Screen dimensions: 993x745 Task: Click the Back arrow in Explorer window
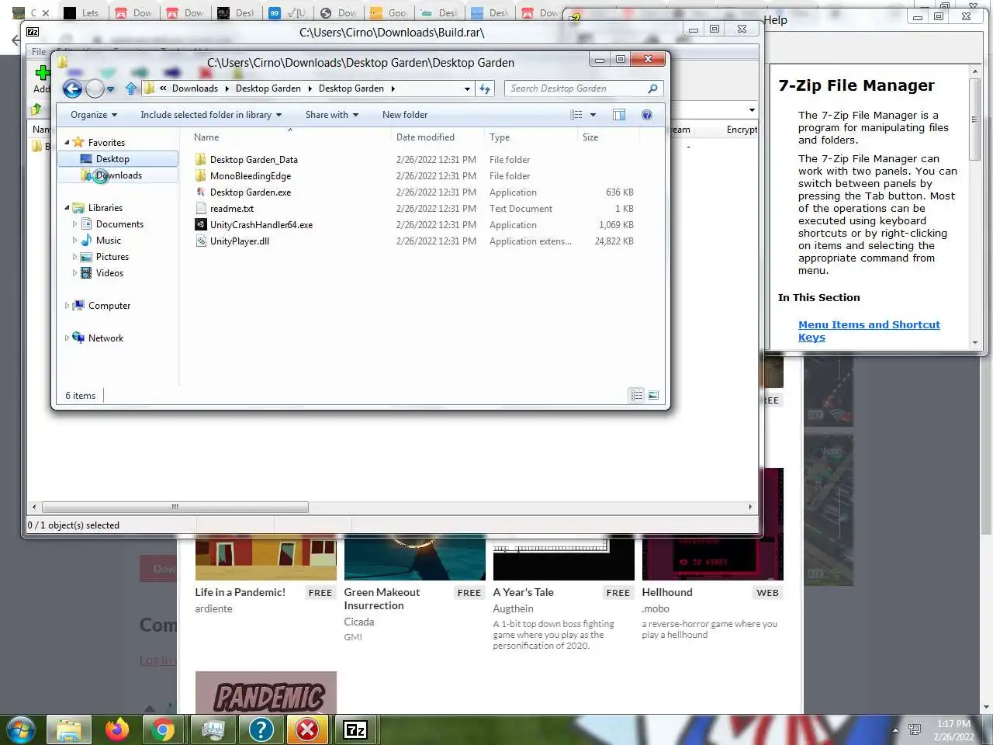click(72, 88)
